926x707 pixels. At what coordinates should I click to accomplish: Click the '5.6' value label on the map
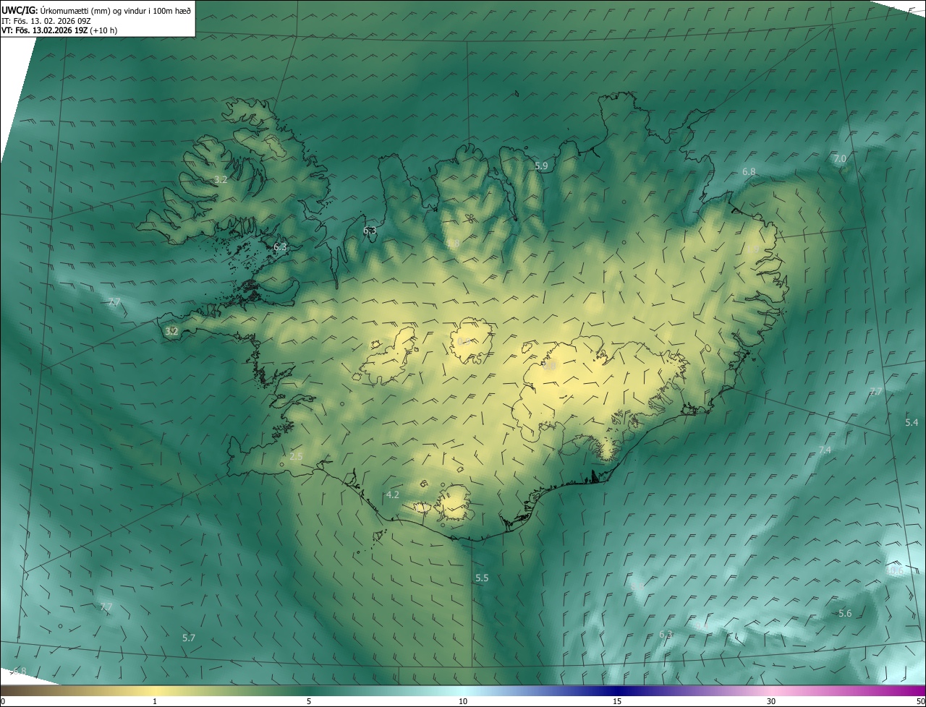click(x=845, y=614)
